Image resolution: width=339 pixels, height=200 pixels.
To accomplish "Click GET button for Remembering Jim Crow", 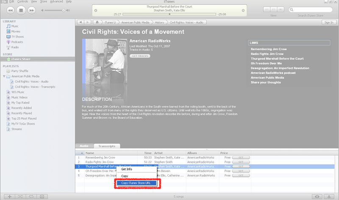I will pos(241,157).
